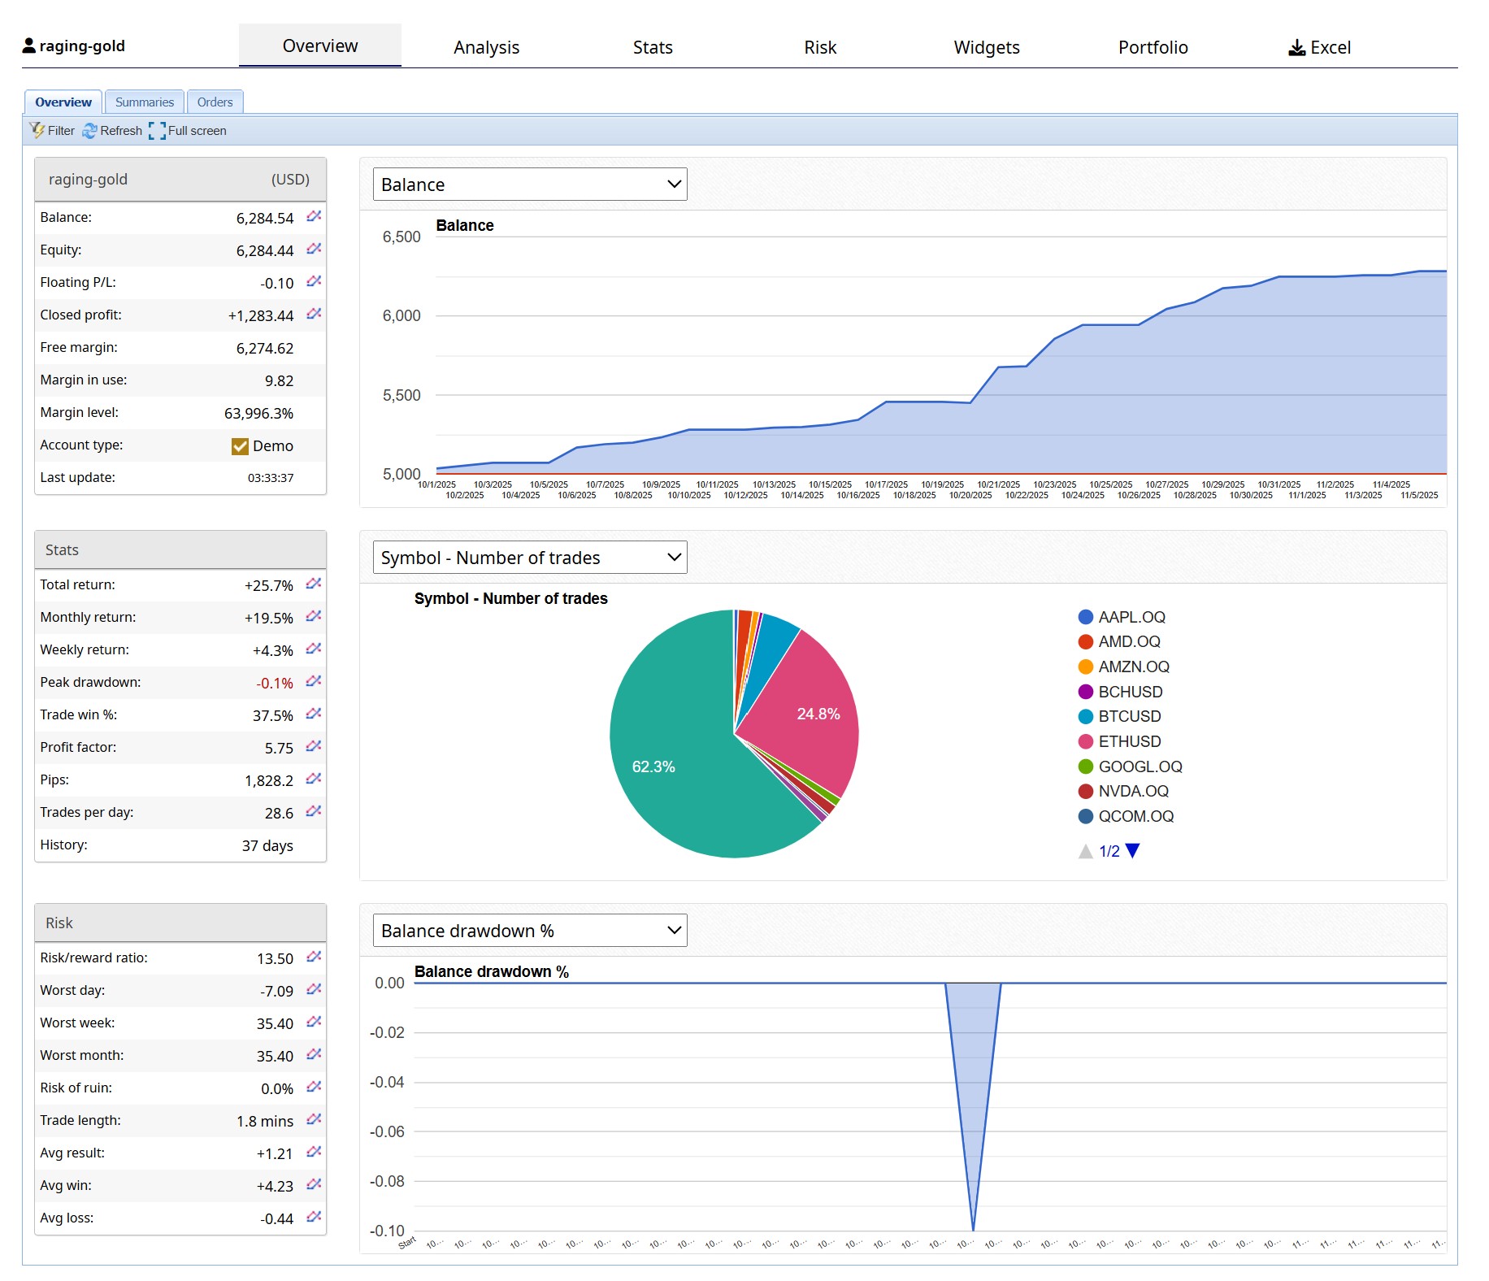Open chart icon next to Profit factor

(314, 747)
